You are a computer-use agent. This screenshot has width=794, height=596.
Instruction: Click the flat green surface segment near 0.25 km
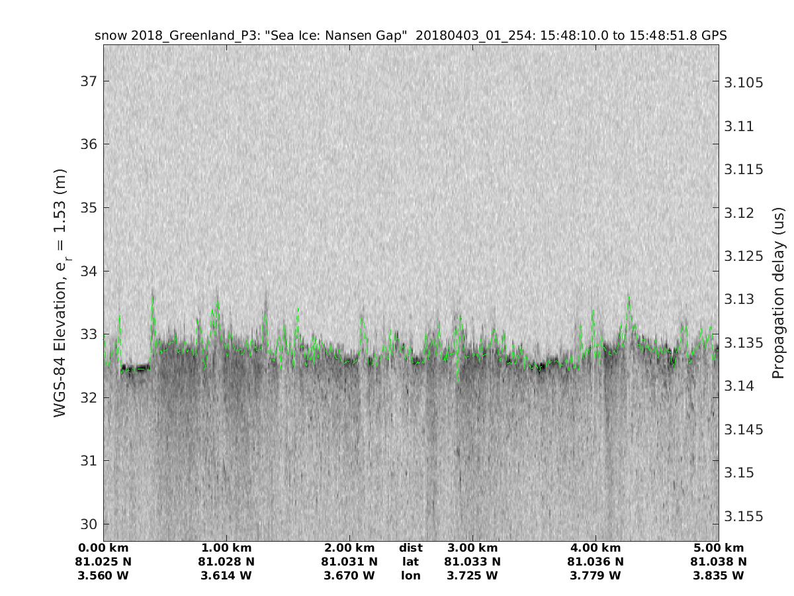click(136, 370)
